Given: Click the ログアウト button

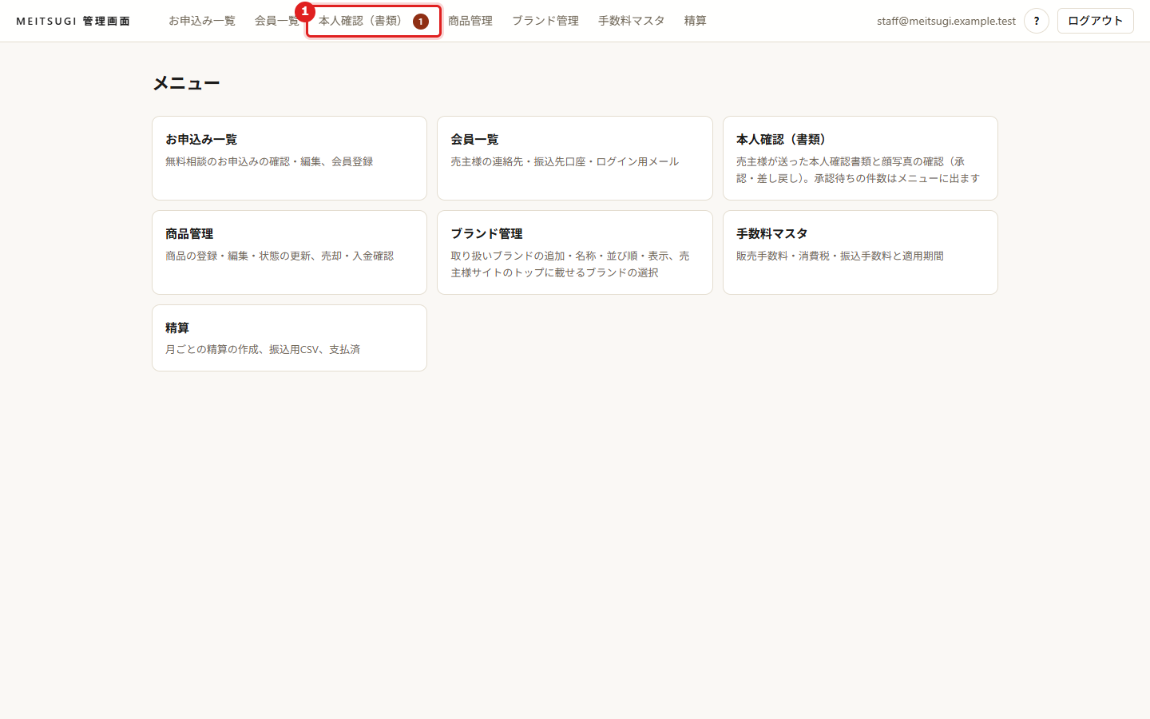Looking at the screenshot, I should (1095, 21).
